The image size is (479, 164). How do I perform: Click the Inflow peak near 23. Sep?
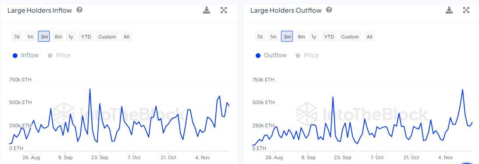100,104
